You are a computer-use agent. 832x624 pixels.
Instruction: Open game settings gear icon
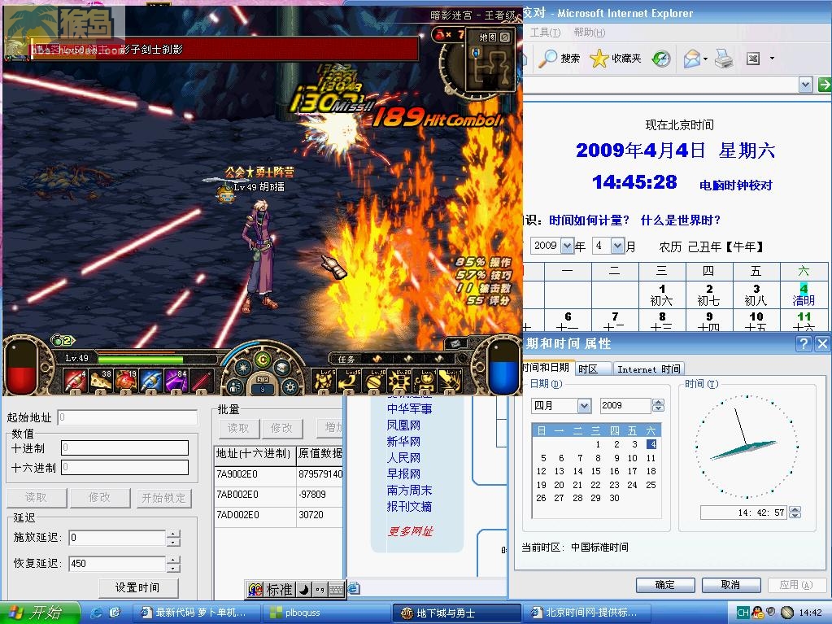tap(290, 386)
